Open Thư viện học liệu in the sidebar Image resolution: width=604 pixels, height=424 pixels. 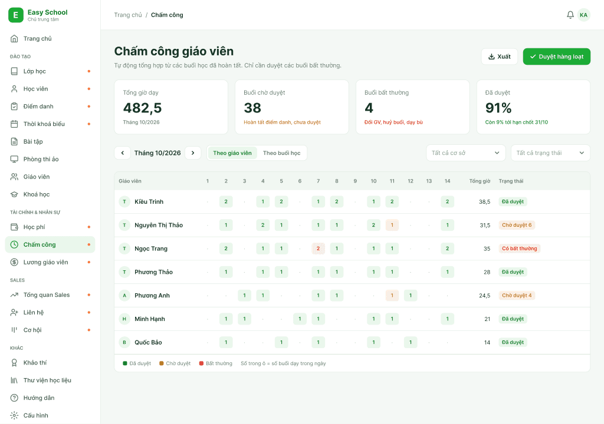click(x=50, y=380)
